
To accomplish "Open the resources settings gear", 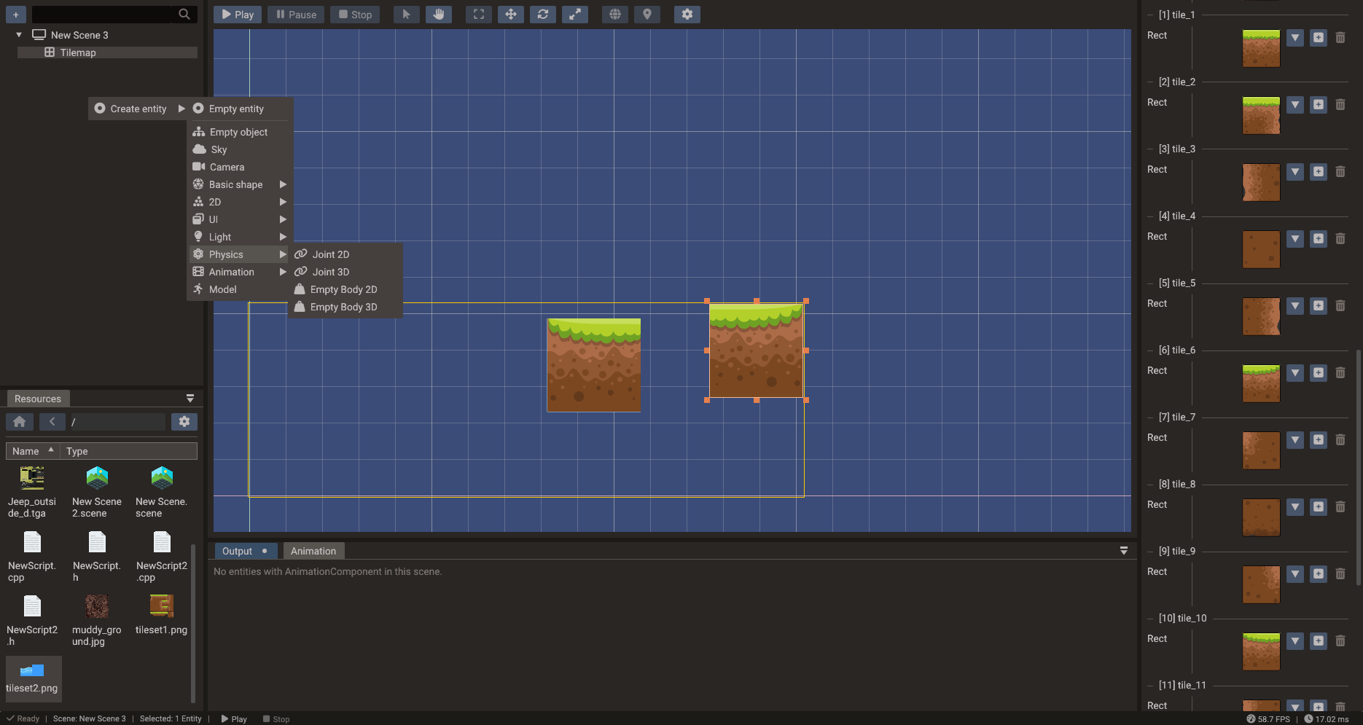I will [184, 421].
